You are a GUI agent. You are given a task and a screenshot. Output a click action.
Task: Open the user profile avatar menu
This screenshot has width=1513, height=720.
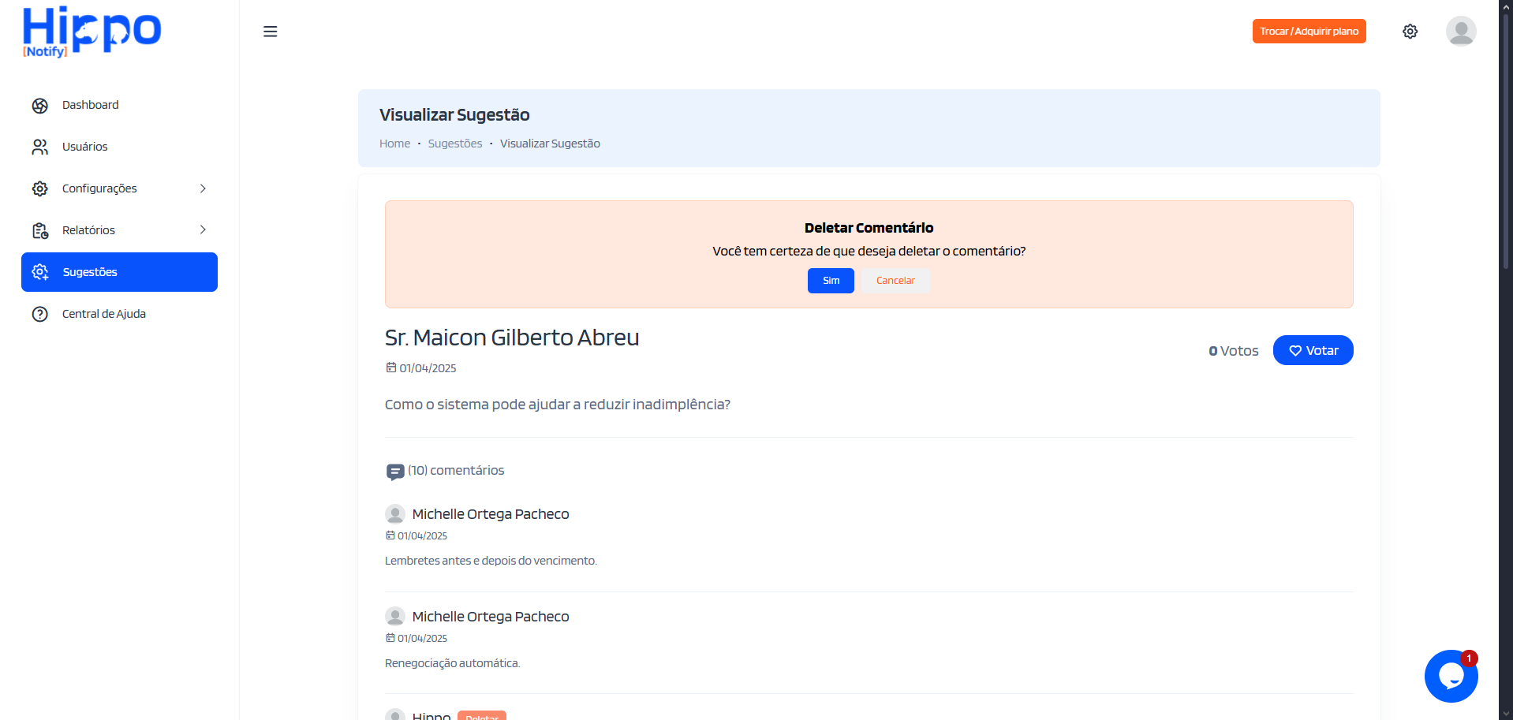coord(1460,32)
